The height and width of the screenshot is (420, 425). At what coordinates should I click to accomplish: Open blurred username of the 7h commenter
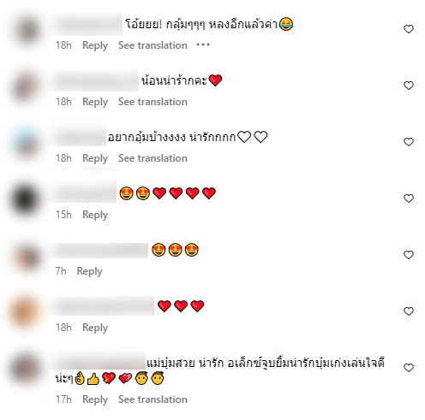(x=100, y=251)
